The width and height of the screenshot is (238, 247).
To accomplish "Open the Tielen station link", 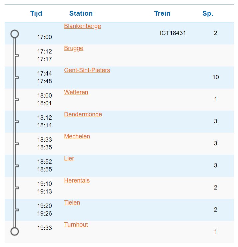I will (x=72, y=203).
